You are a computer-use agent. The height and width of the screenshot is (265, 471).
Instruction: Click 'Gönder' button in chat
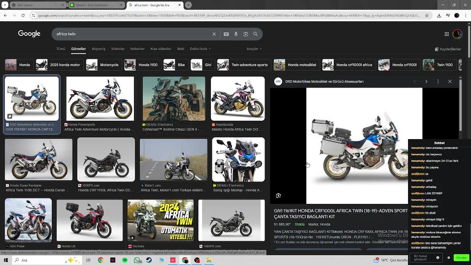(461, 258)
